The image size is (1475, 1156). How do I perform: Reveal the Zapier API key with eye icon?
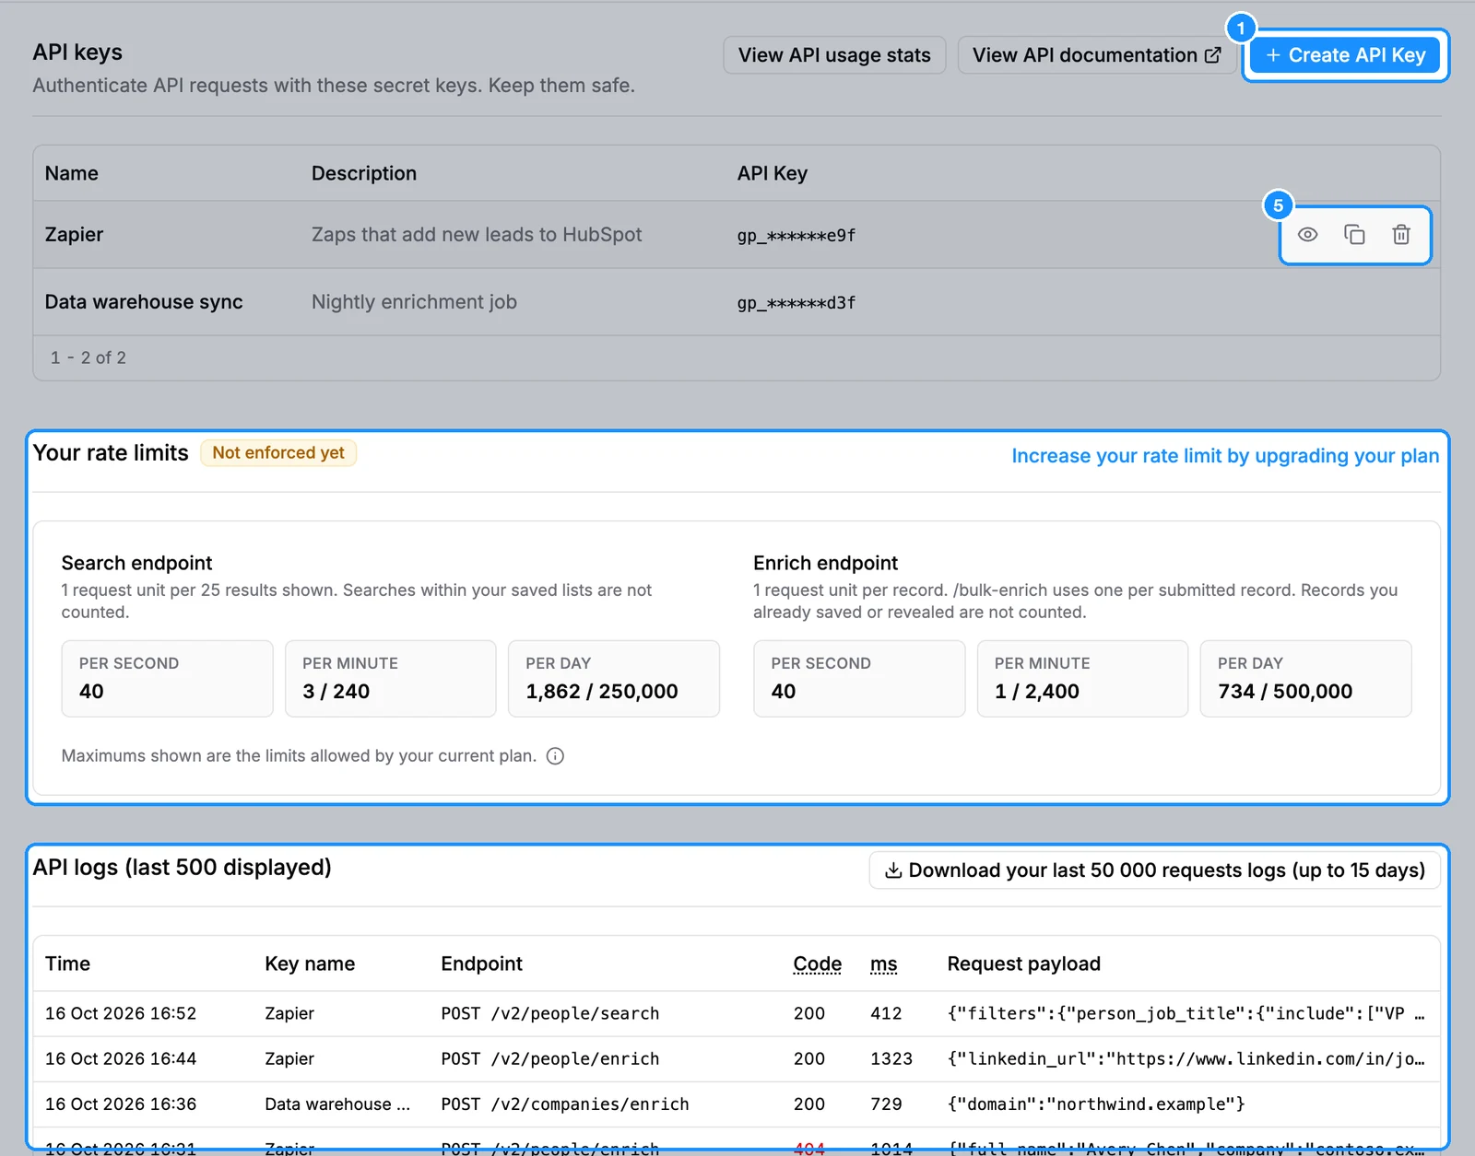coord(1307,235)
